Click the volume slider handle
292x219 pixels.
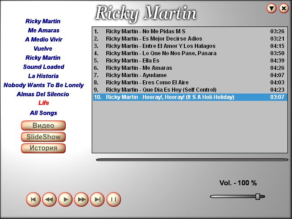[x=258, y=197]
